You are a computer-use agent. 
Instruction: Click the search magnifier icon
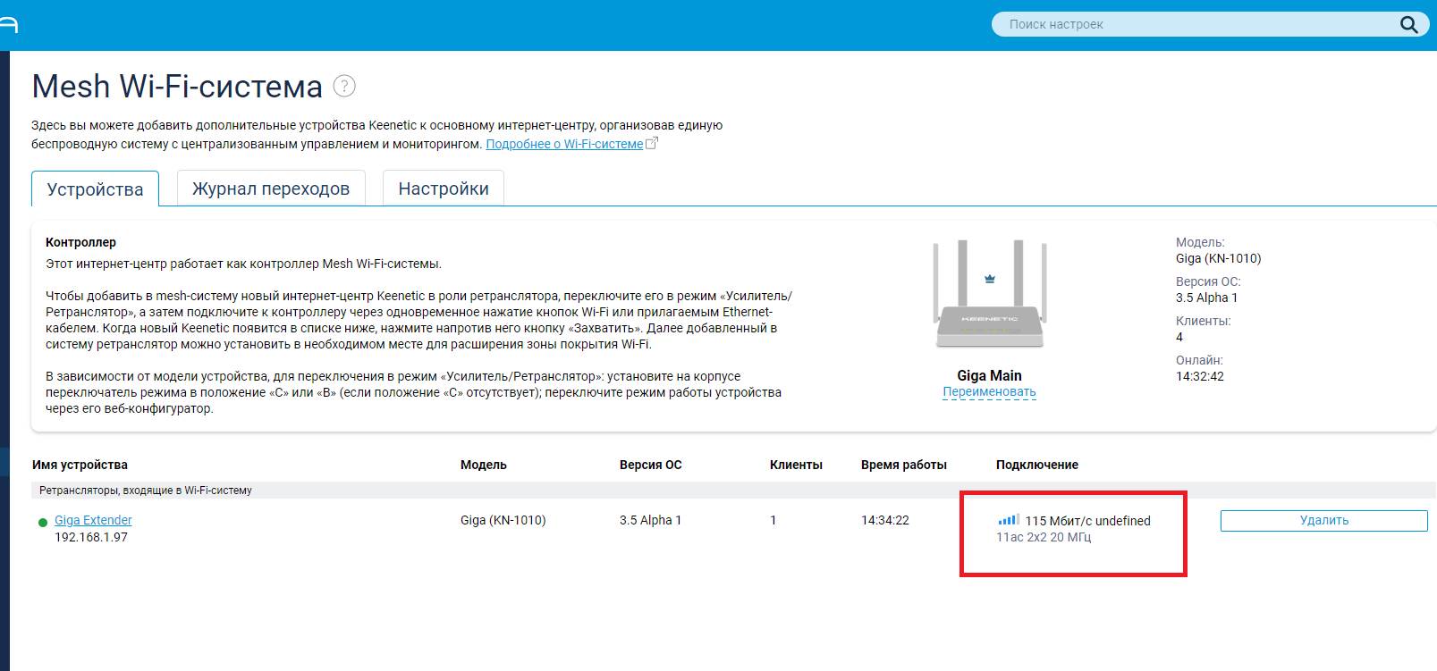(x=1408, y=25)
